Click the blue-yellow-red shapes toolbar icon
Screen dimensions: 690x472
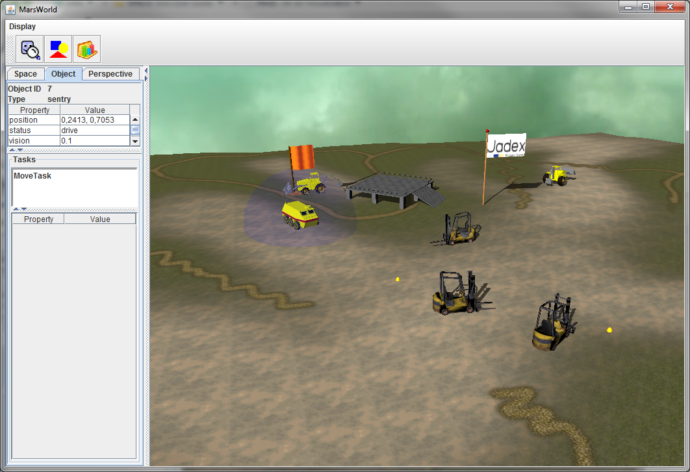[x=58, y=49]
